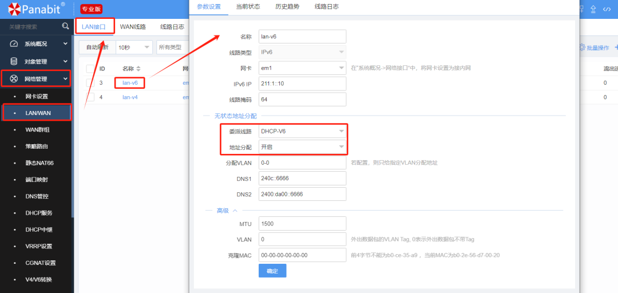Tick the checkbox for row ID 4
This screenshot has height=293, width=618.
[x=90, y=97]
